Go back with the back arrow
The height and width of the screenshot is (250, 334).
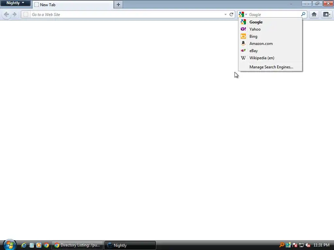(x=7, y=14)
